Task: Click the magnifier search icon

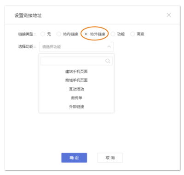Action: click(x=108, y=61)
